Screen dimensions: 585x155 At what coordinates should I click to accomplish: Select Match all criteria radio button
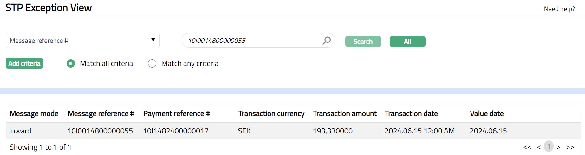(71, 64)
